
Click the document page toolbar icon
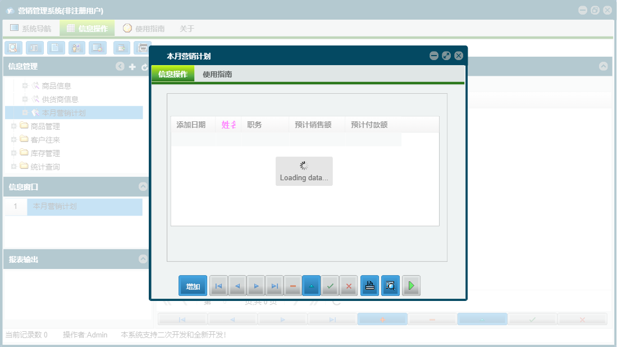tap(56, 48)
